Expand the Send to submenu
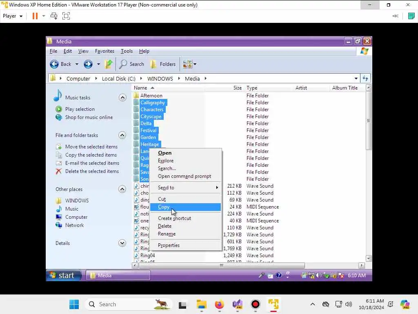 tap(185, 188)
